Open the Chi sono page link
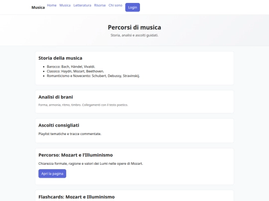269x201 pixels. (115, 5)
